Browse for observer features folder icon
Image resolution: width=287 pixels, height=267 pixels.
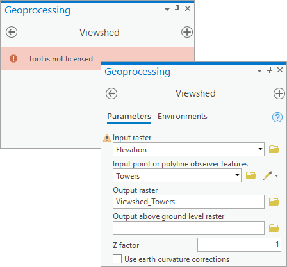251,175
